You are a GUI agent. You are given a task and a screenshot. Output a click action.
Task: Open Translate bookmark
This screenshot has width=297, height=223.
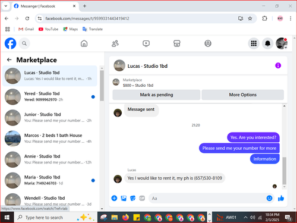(93, 29)
